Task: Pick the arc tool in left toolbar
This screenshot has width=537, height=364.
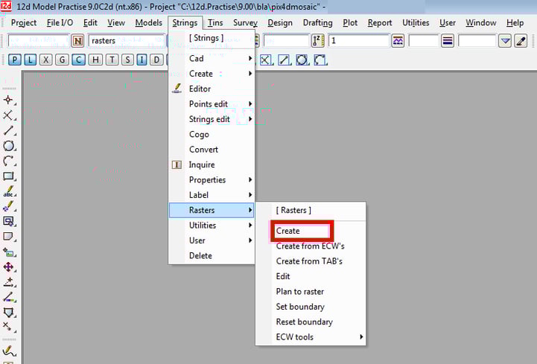Action: coord(9,161)
